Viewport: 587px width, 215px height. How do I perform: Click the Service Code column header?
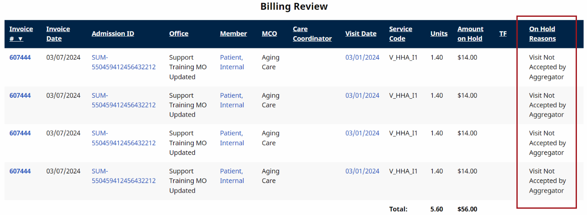400,34
